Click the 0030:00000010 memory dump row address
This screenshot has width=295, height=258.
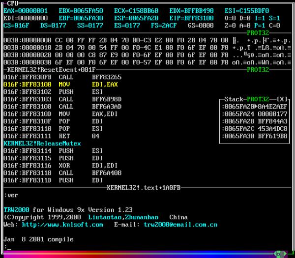(x=28, y=48)
